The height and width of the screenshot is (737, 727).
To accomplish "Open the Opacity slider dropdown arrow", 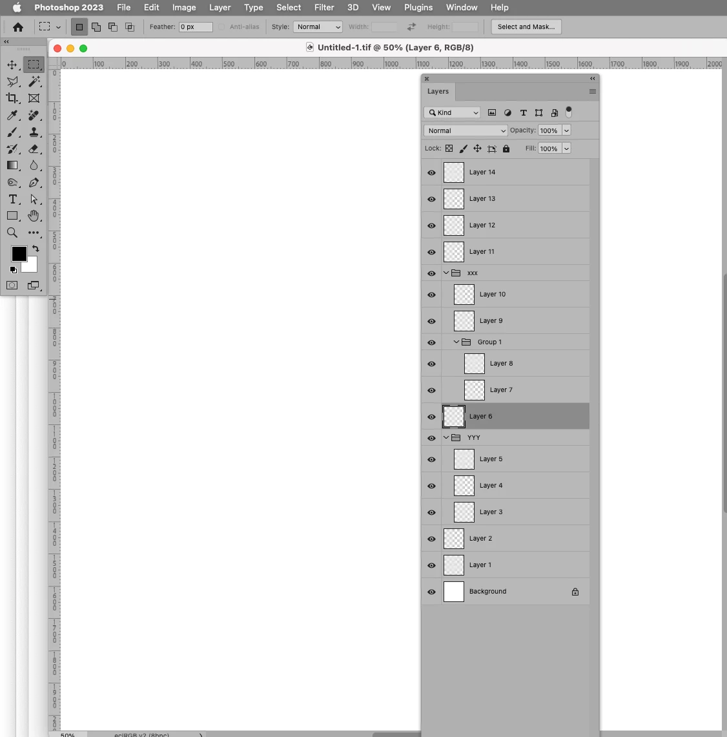I will coord(566,130).
